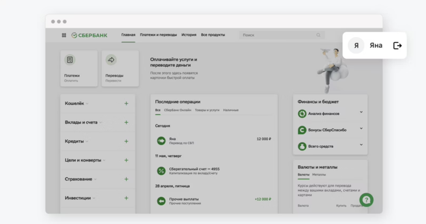Expand the Всего средств chevron
This screenshot has width=426, height=224.
point(361,145)
